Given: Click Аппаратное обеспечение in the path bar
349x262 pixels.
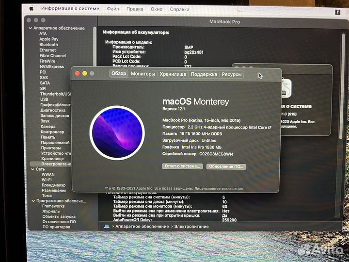Looking at the screenshot, I should click(142, 227).
